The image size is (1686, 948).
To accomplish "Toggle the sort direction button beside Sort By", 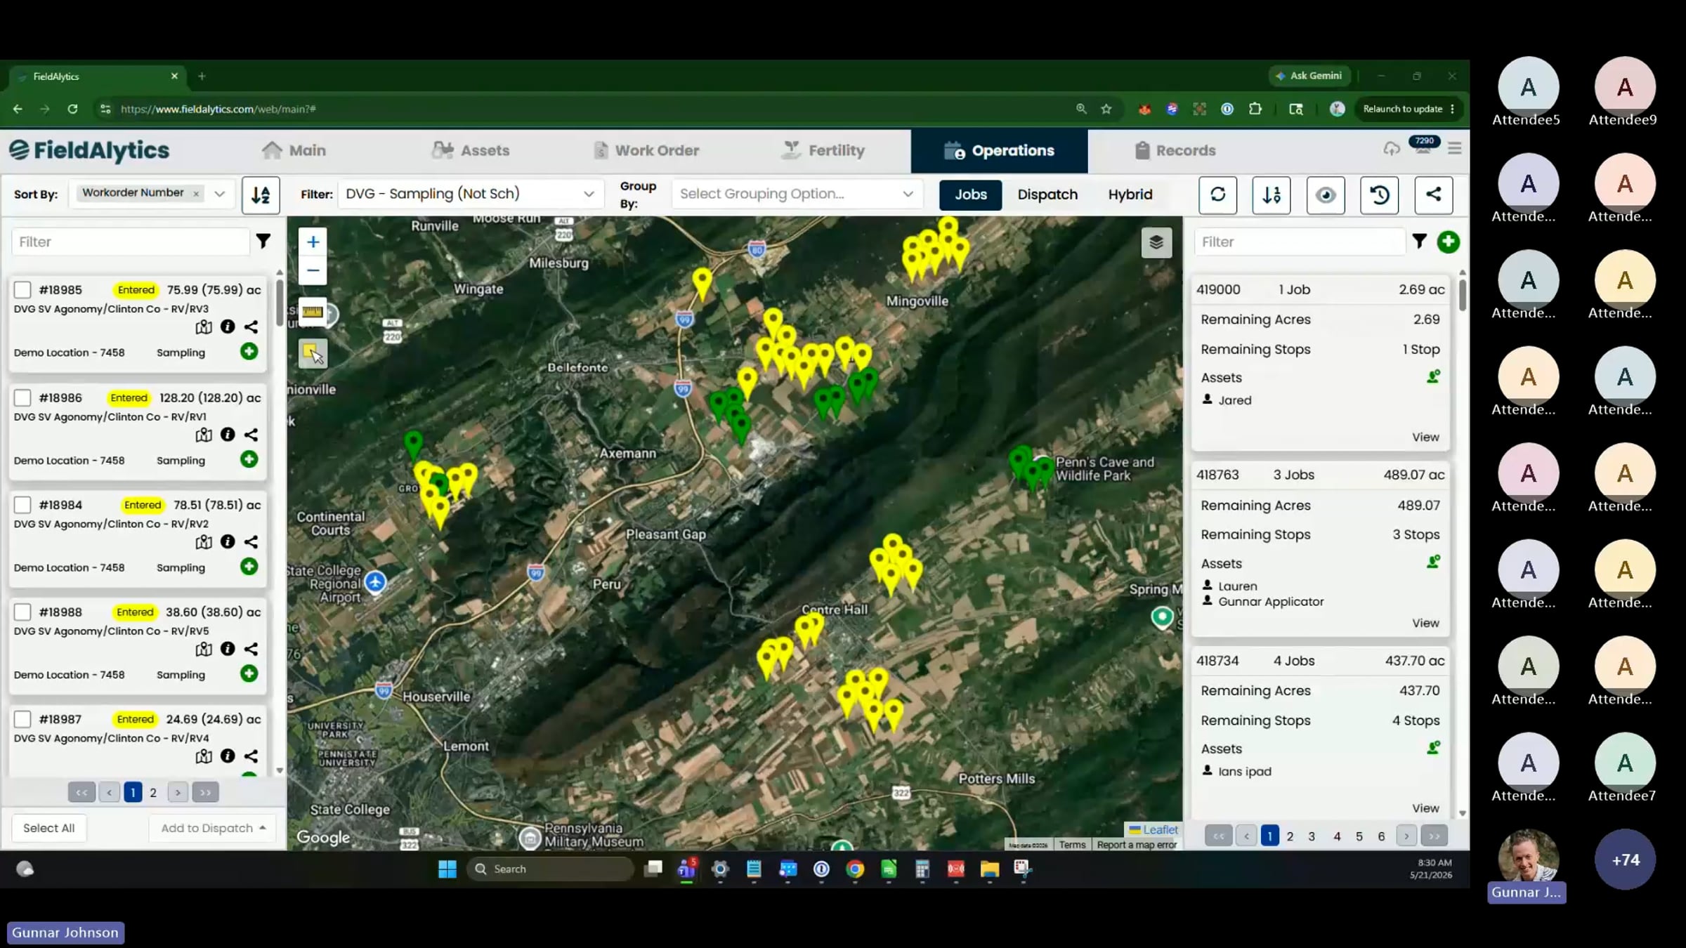I will (x=261, y=195).
